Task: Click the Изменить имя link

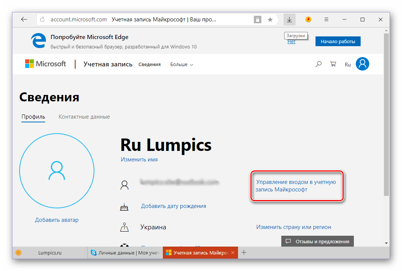Action: pyautogui.click(x=139, y=160)
